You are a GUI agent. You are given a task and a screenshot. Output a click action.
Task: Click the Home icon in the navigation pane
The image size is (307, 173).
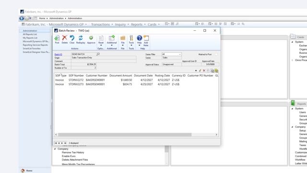click(23, 171)
